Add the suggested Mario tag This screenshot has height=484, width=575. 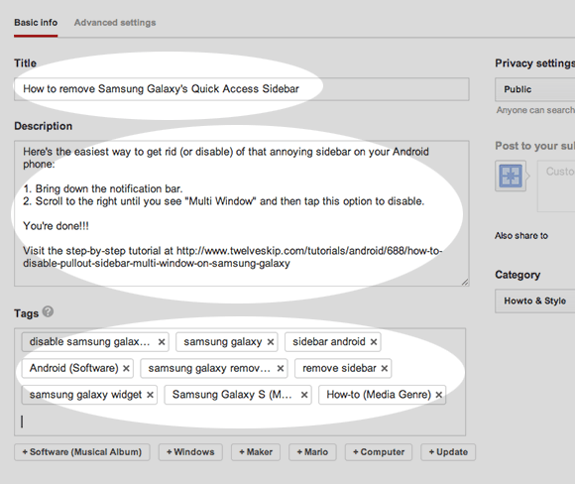pos(312,452)
